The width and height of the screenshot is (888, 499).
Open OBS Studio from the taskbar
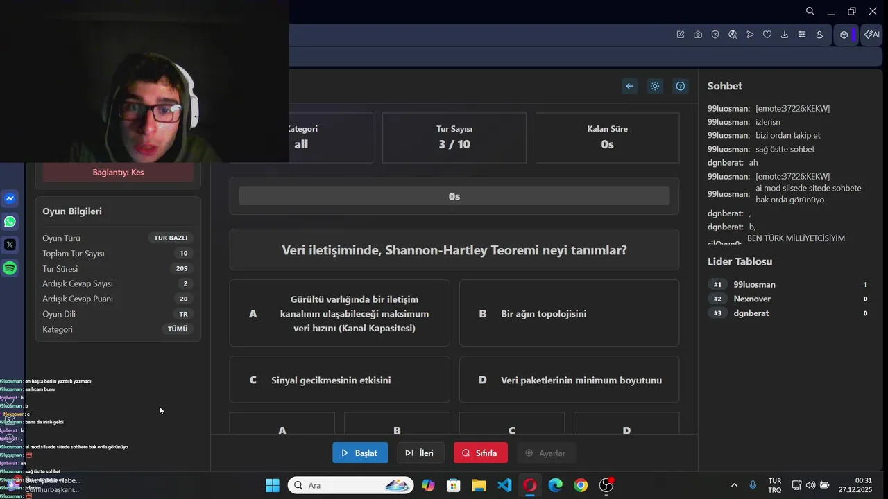tap(606, 485)
